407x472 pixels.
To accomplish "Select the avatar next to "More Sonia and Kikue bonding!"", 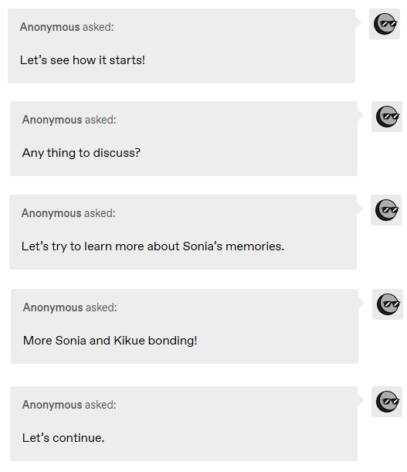I will click(388, 304).
